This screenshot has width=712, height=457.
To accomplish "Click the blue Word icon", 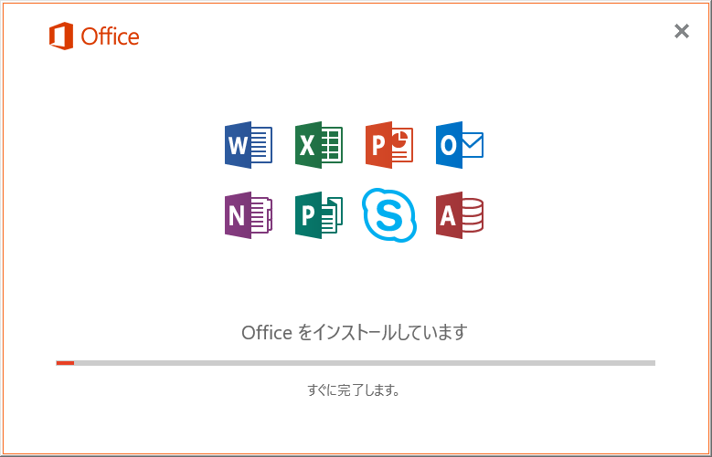I will coord(249,145).
